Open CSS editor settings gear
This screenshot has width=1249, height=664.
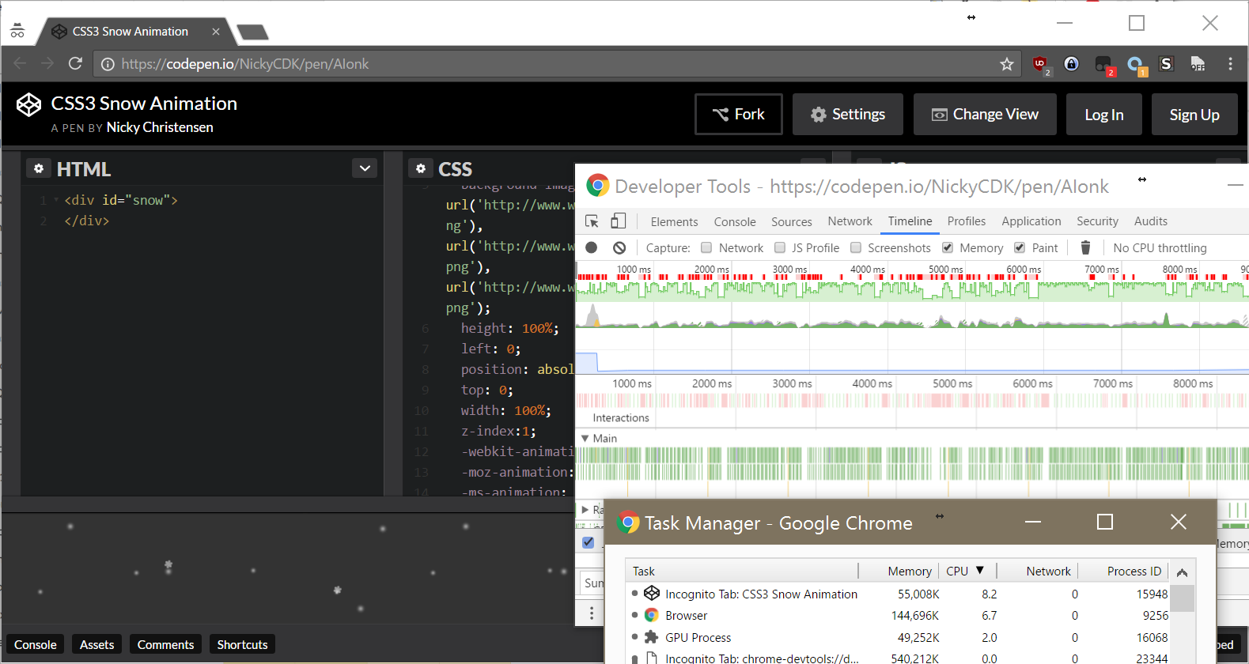pos(421,168)
